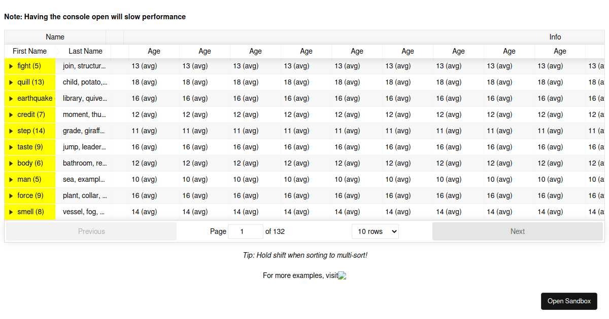
Task: Expand the "body (6)" row
Action: (x=11, y=163)
